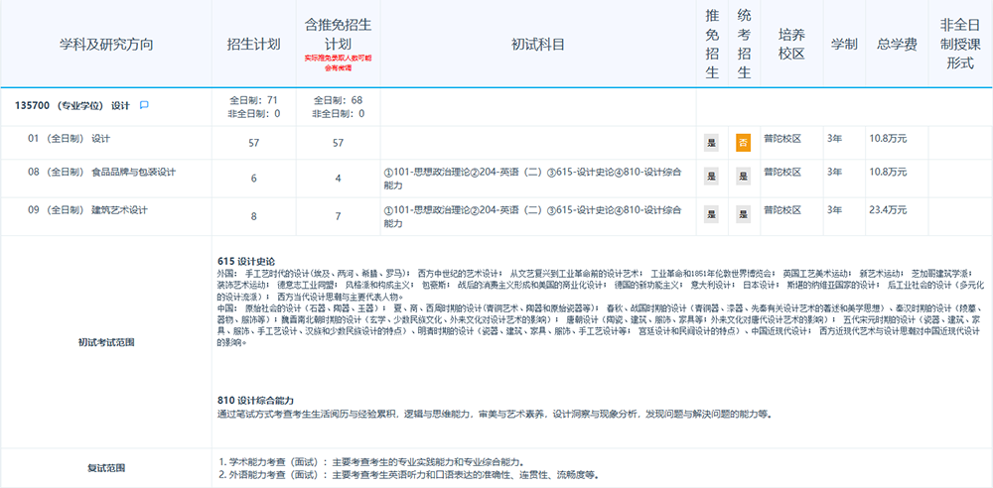Click the 初试考试范围 row label
This screenshot has height=488, width=993.
(106, 343)
